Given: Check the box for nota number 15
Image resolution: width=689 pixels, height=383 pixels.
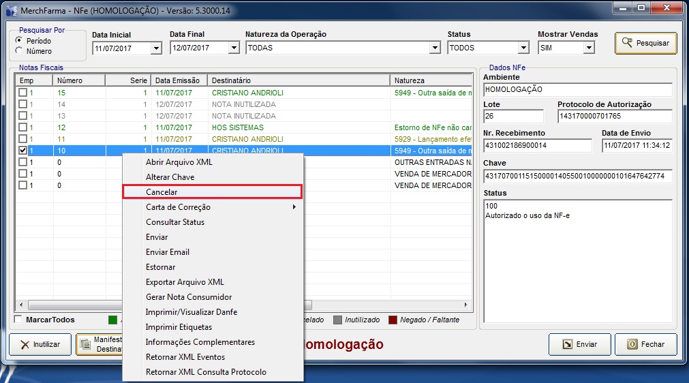Looking at the screenshot, I should 23,93.
